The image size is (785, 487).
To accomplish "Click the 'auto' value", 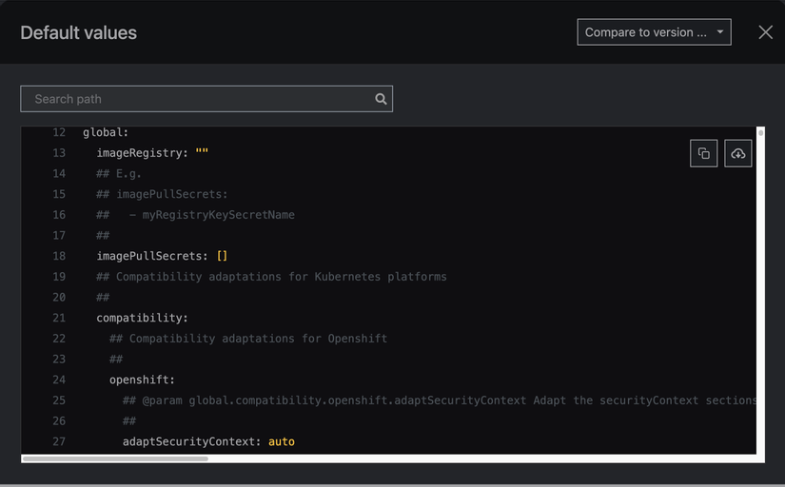I will click(x=282, y=441).
